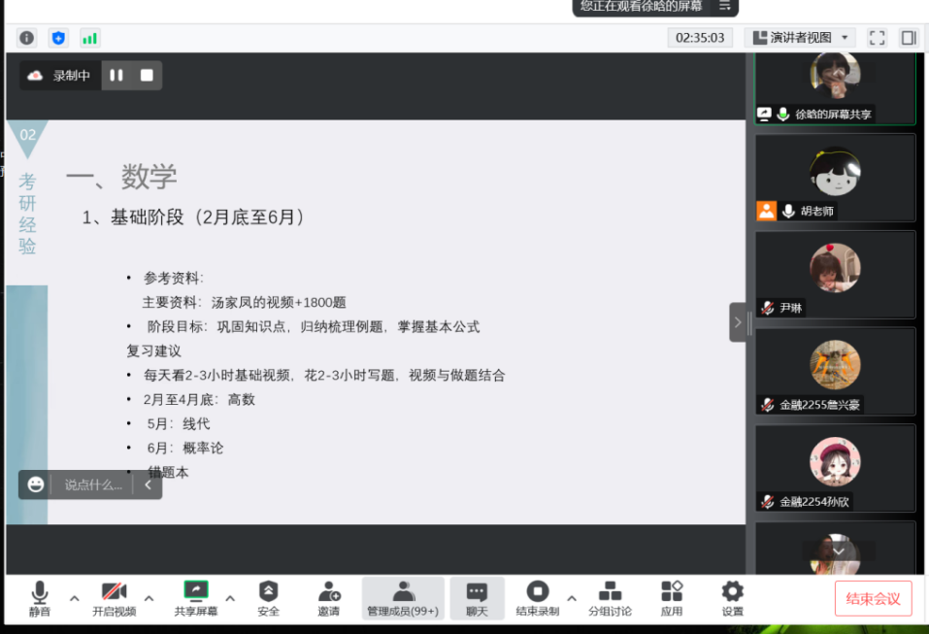The image size is (929, 634).
Task: Open 设置 settings gear
Action: pos(733,598)
